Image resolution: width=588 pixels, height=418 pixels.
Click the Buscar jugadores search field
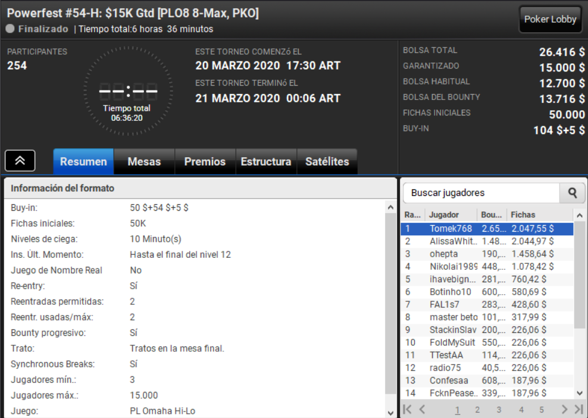click(x=481, y=193)
